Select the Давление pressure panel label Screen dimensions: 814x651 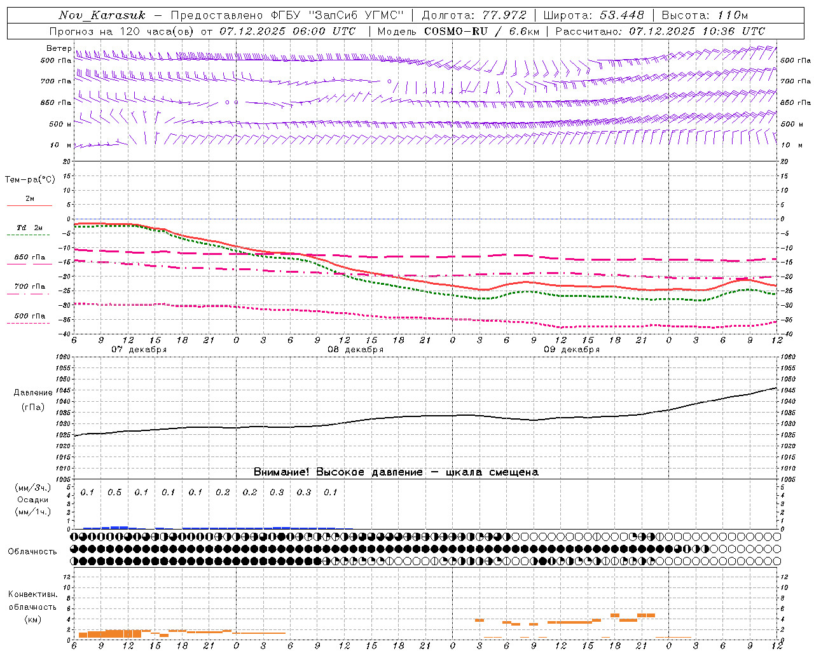(33, 393)
